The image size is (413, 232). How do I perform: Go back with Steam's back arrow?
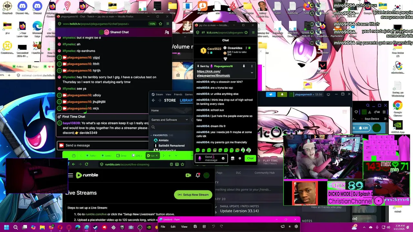tap(154, 101)
